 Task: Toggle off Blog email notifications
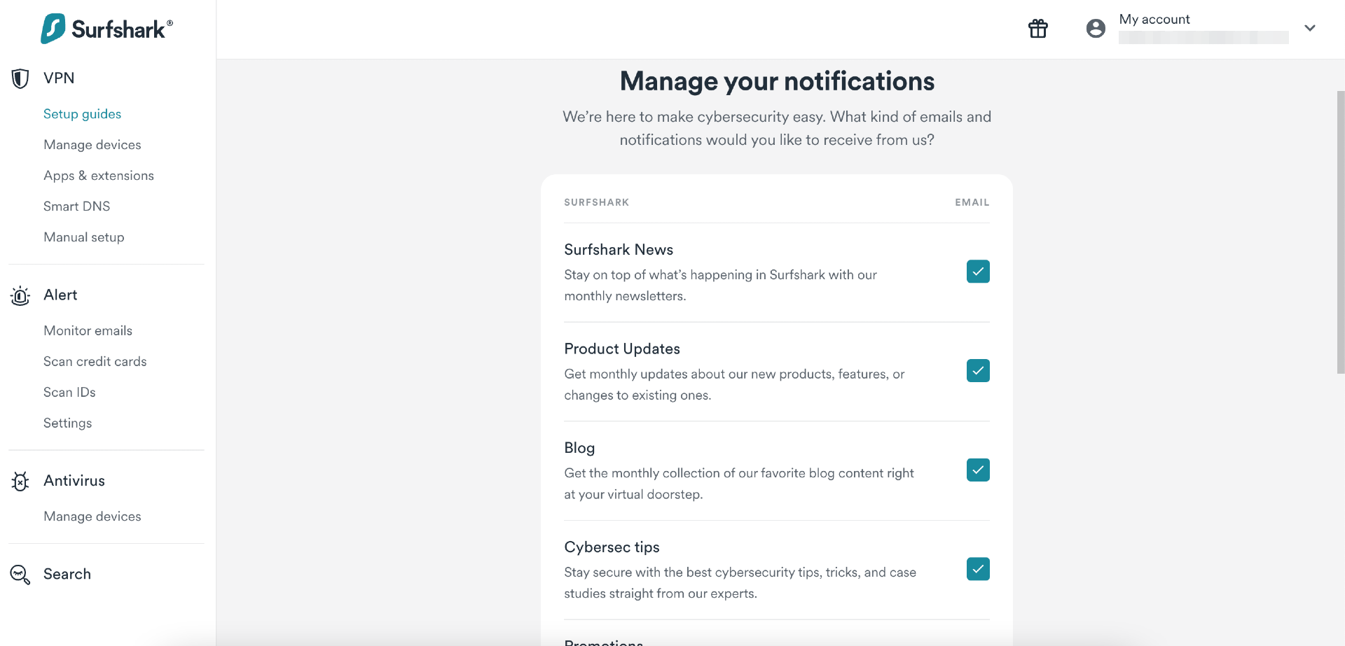[978, 470]
